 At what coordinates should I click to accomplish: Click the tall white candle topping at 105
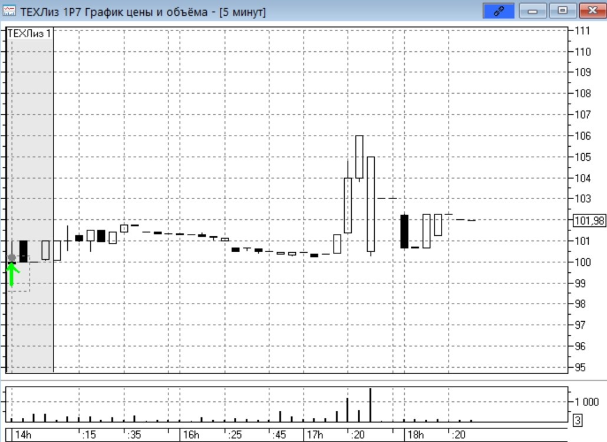371,204
